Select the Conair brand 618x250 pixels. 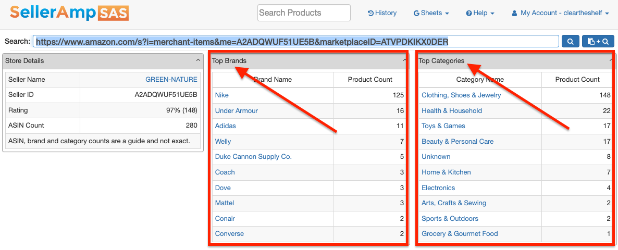tap(225, 219)
